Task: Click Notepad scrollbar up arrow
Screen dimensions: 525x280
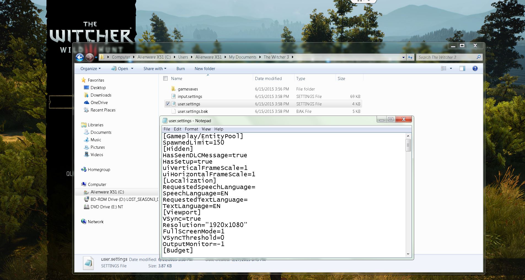Action: (408, 136)
